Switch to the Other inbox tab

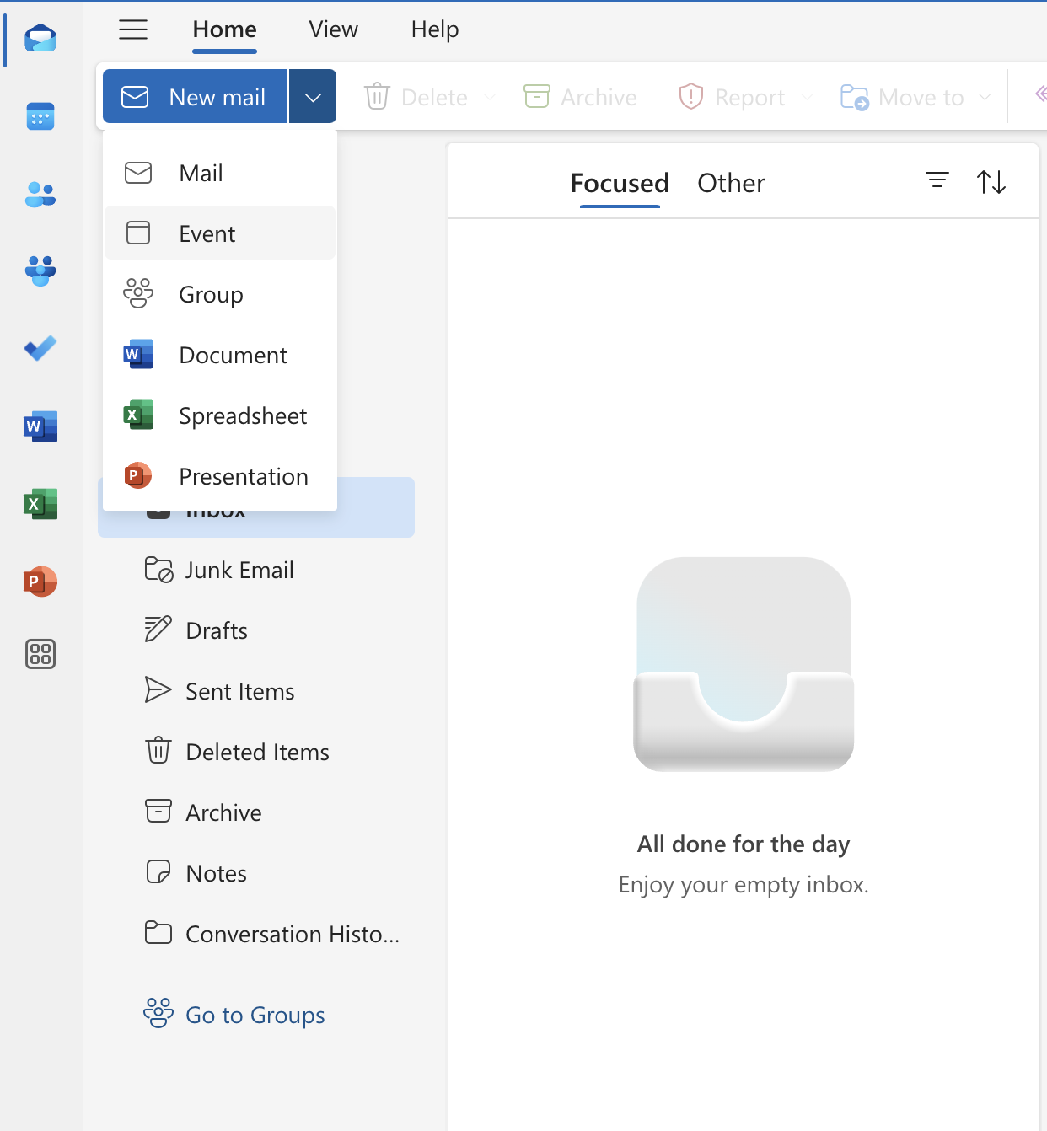click(x=731, y=183)
